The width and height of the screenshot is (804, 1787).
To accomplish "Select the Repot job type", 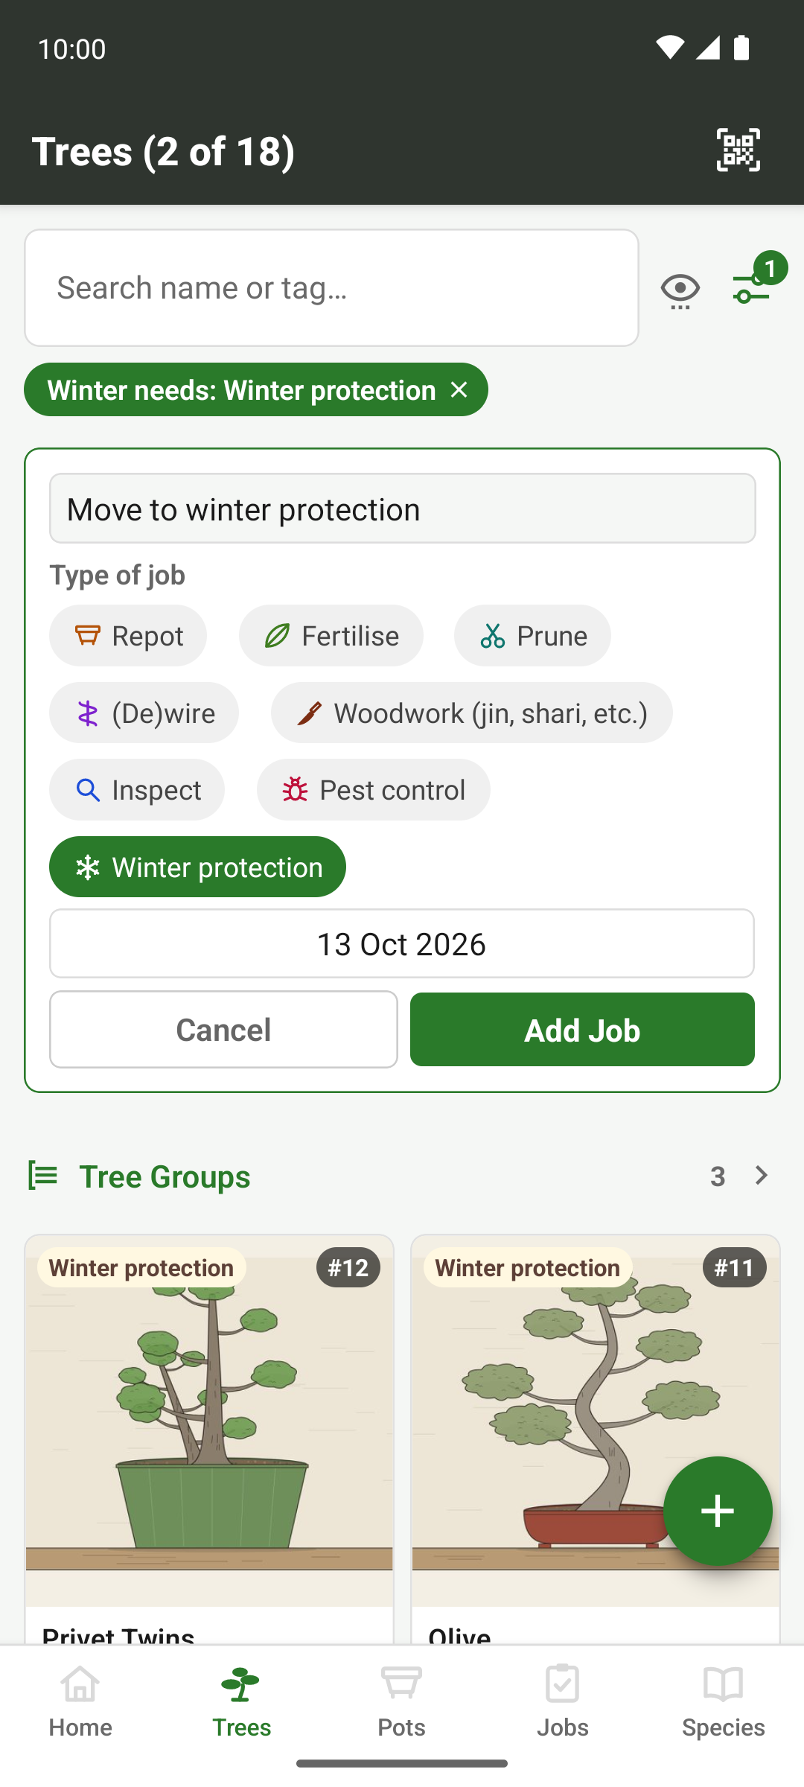I will point(128,635).
